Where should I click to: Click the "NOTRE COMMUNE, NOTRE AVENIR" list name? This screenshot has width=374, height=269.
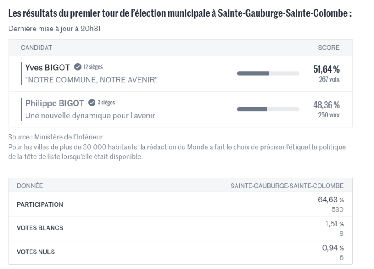pos(89,80)
